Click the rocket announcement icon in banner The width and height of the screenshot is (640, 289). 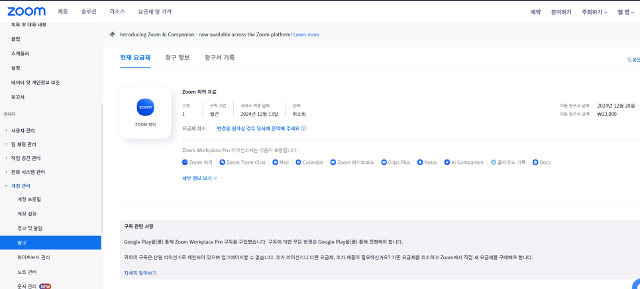[112, 34]
